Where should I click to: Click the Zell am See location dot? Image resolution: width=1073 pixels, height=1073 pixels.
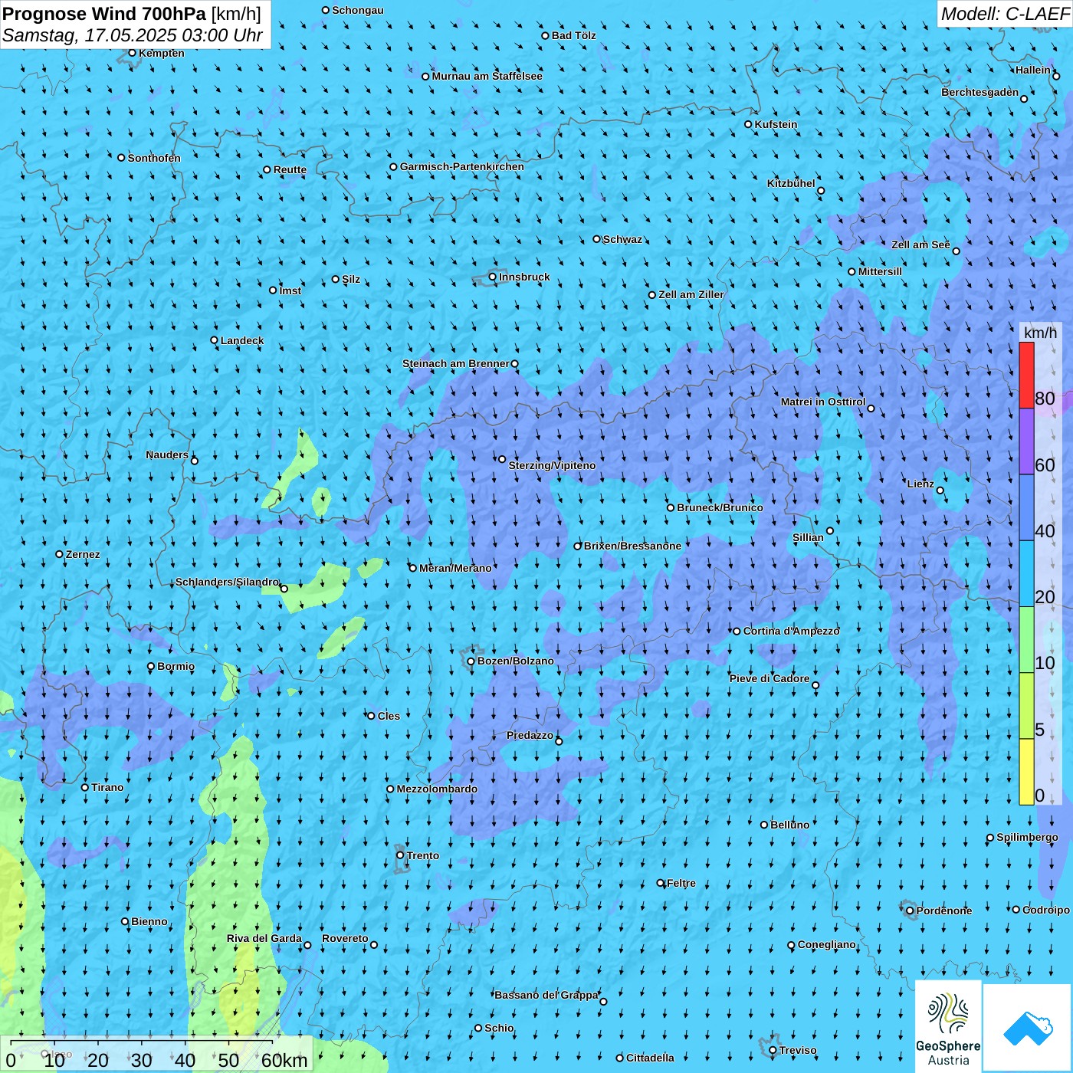pos(956,251)
